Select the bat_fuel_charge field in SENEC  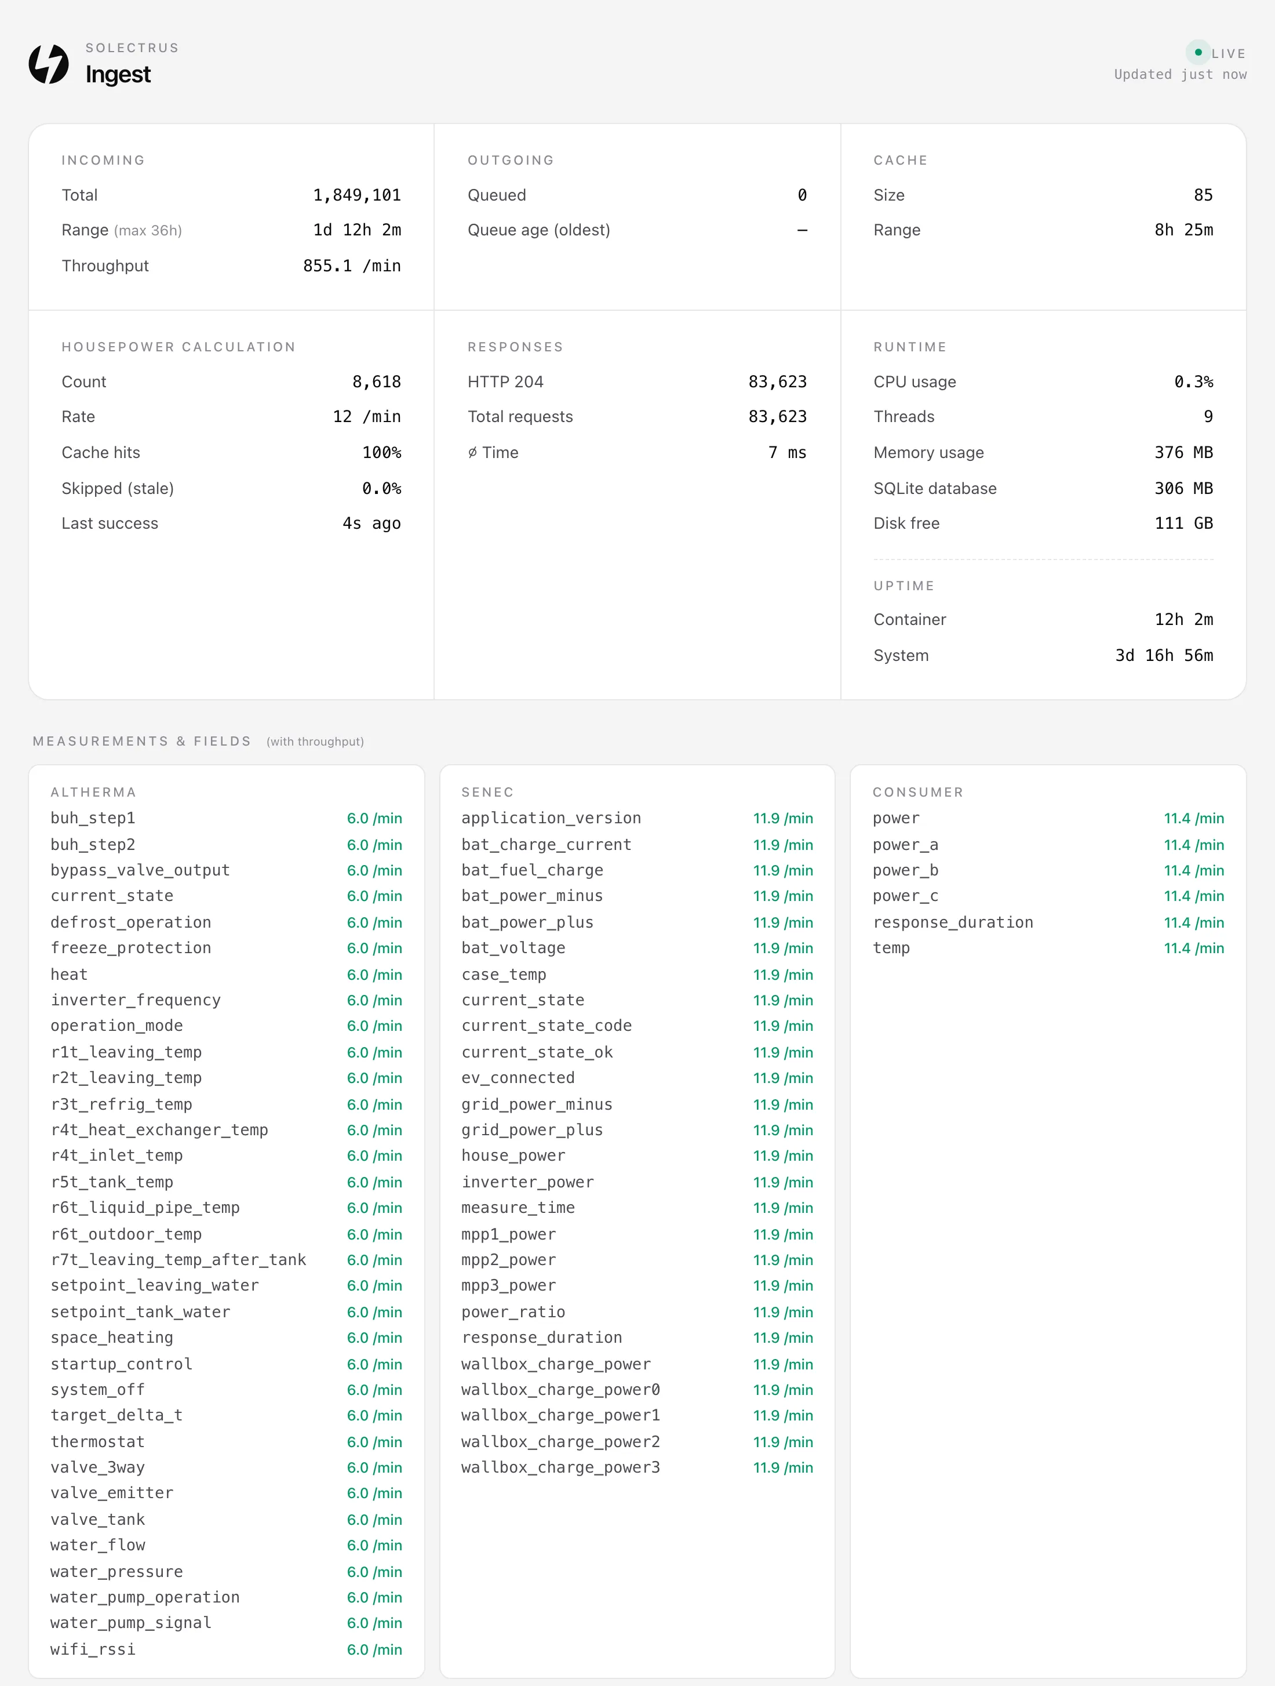coord(532,870)
